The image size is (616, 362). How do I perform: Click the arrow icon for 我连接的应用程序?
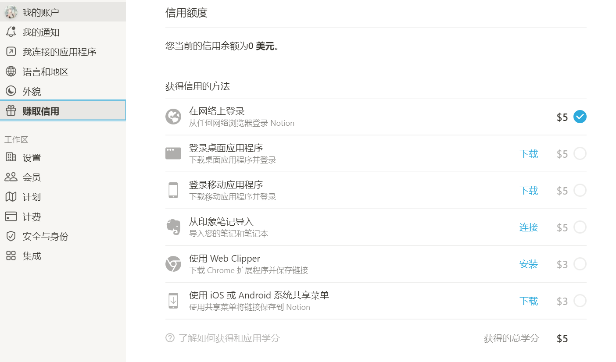[11, 52]
